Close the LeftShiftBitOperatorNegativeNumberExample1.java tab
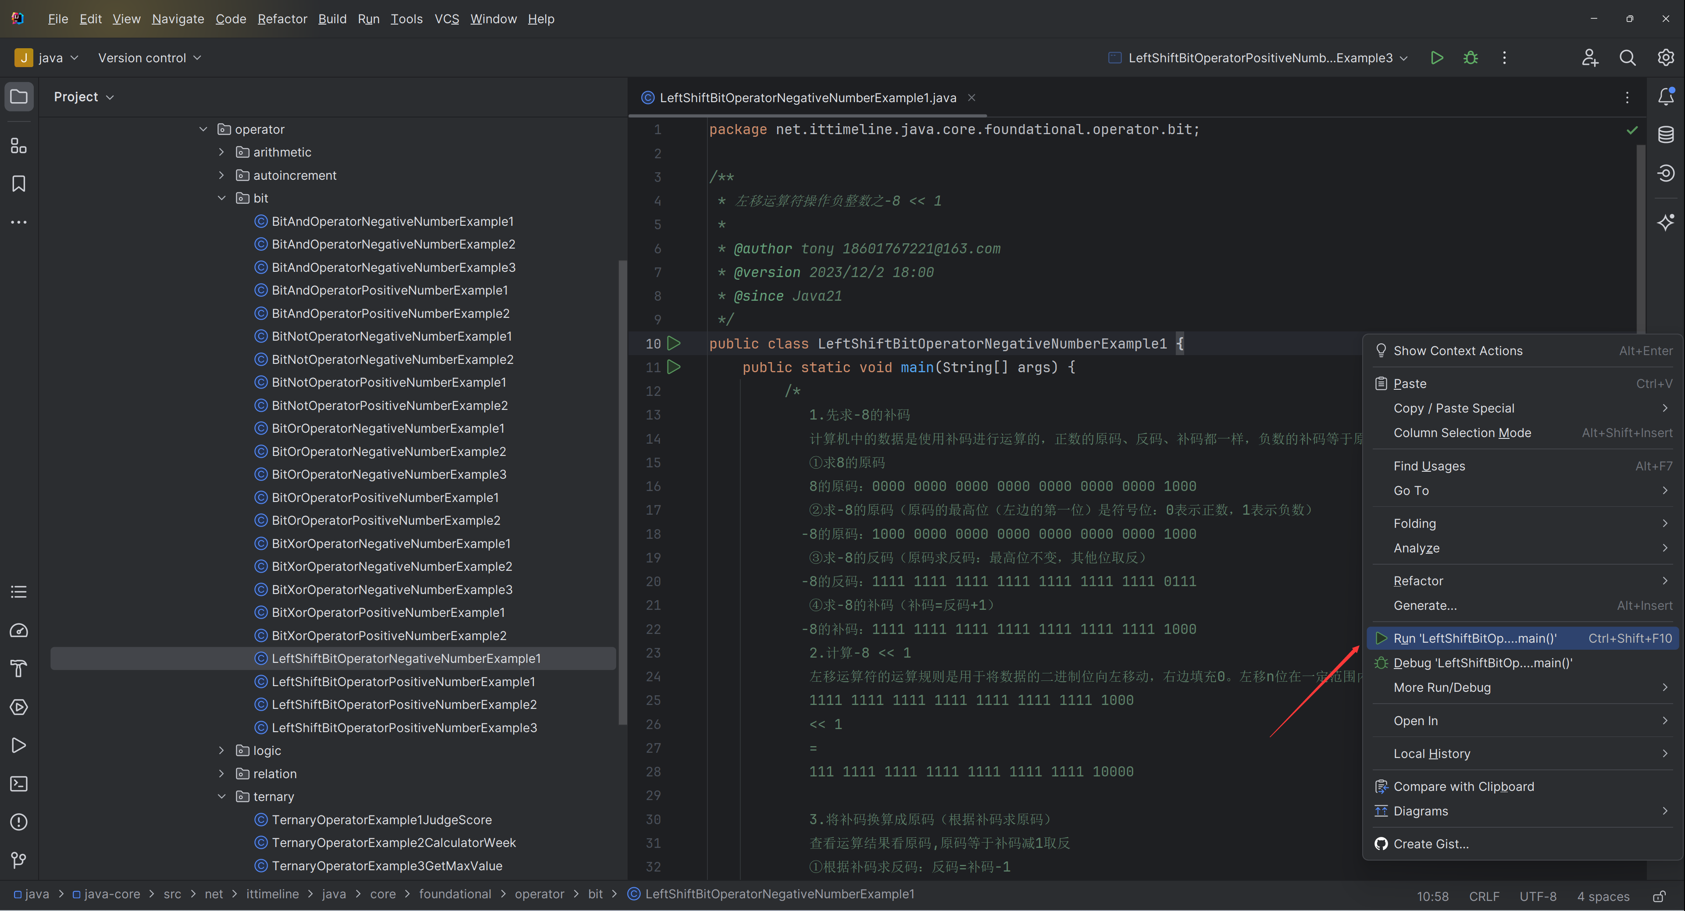This screenshot has height=911, width=1685. (972, 97)
